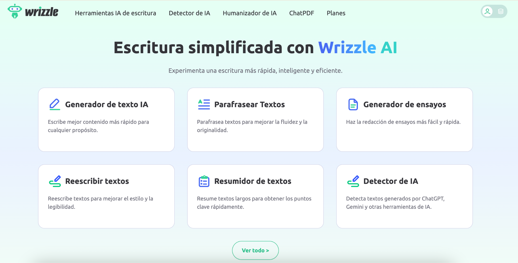Click the wrizzle wordmark text
518x263 pixels.
coord(42,12)
